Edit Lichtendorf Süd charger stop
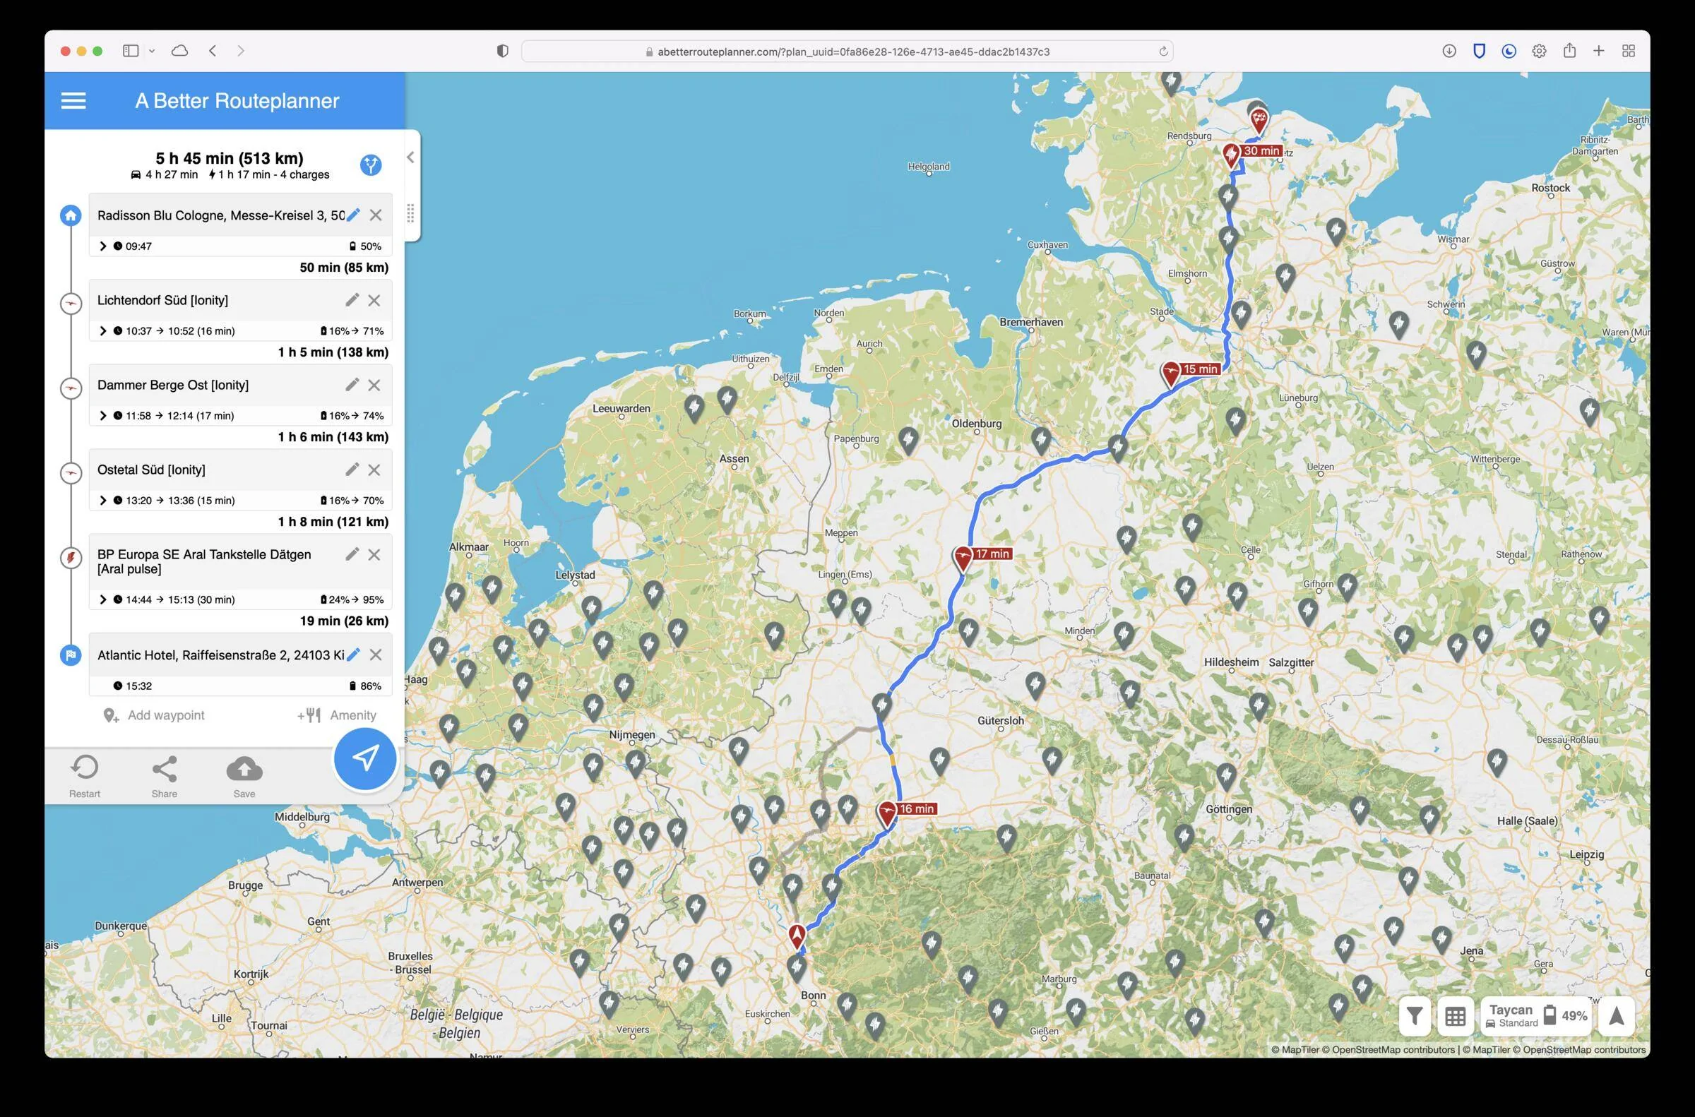The height and width of the screenshot is (1117, 1695). [352, 300]
